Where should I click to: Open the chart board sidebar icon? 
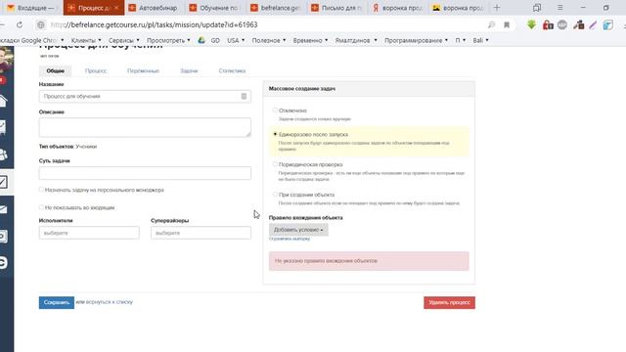coord(4,127)
